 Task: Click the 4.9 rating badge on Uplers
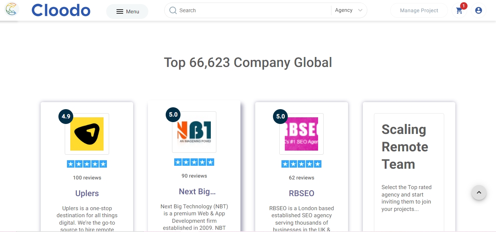[x=66, y=117]
